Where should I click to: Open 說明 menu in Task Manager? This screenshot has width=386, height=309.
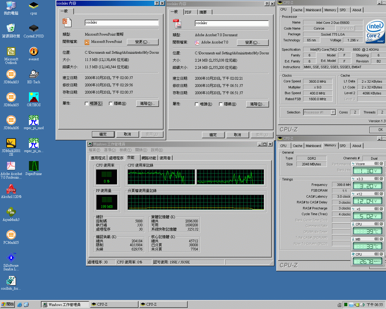coord(157,150)
